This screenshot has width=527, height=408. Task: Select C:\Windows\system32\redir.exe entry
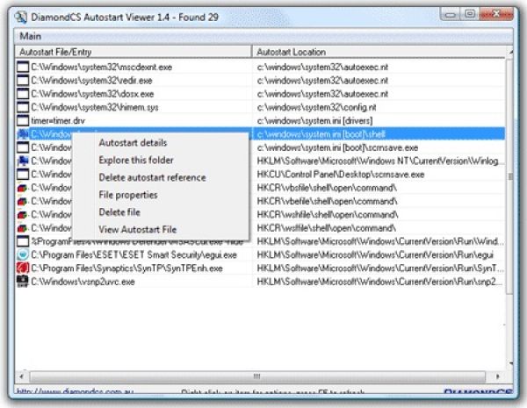[91, 81]
